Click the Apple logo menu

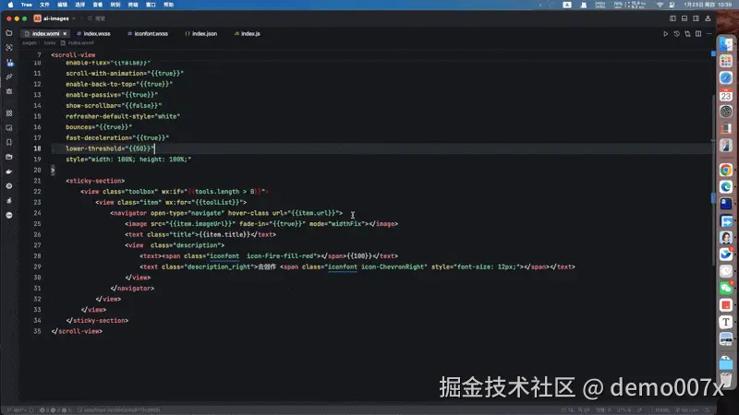[10, 5]
